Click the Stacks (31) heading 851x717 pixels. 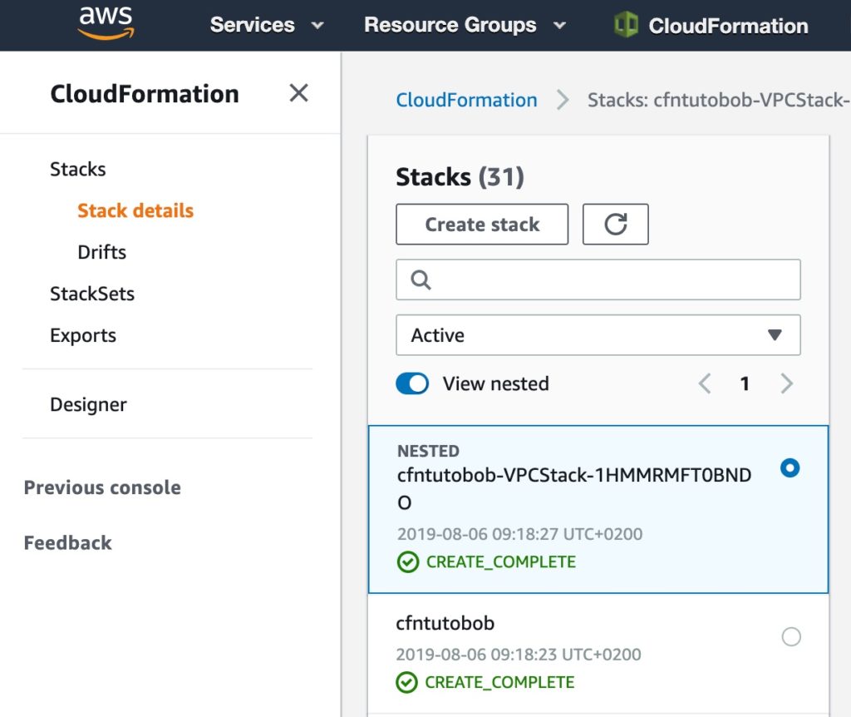[460, 177]
